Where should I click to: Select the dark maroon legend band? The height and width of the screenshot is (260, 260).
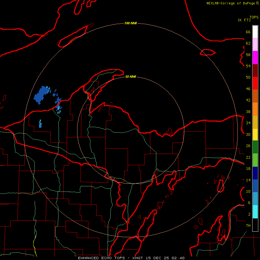coord(255,70)
